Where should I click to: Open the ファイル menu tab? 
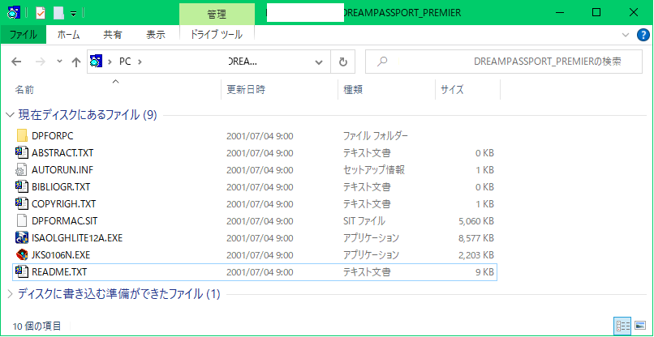(x=23, y=35)
